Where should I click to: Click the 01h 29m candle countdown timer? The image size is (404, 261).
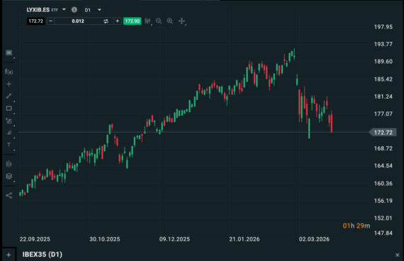point(357,226)
